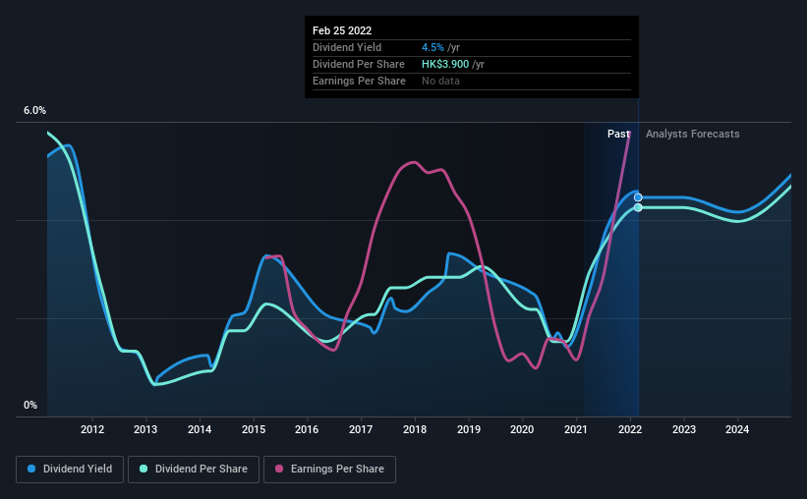This screenshot has height=499, width=807.
Task: Click the 2012 x-axis label
Action: [x=92, y=429]
